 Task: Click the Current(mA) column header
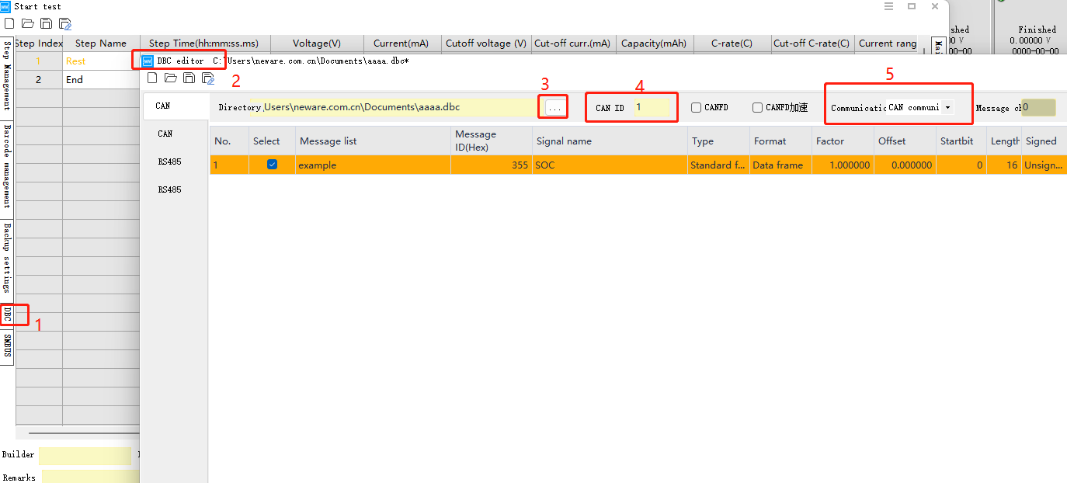tap(402, 43)
